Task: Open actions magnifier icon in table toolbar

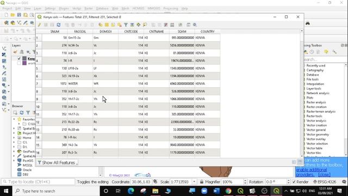Action: [195, 24]
